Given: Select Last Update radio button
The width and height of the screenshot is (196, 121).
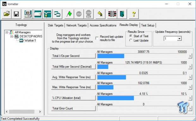Looking at the screenshot, I should [131, 40].
